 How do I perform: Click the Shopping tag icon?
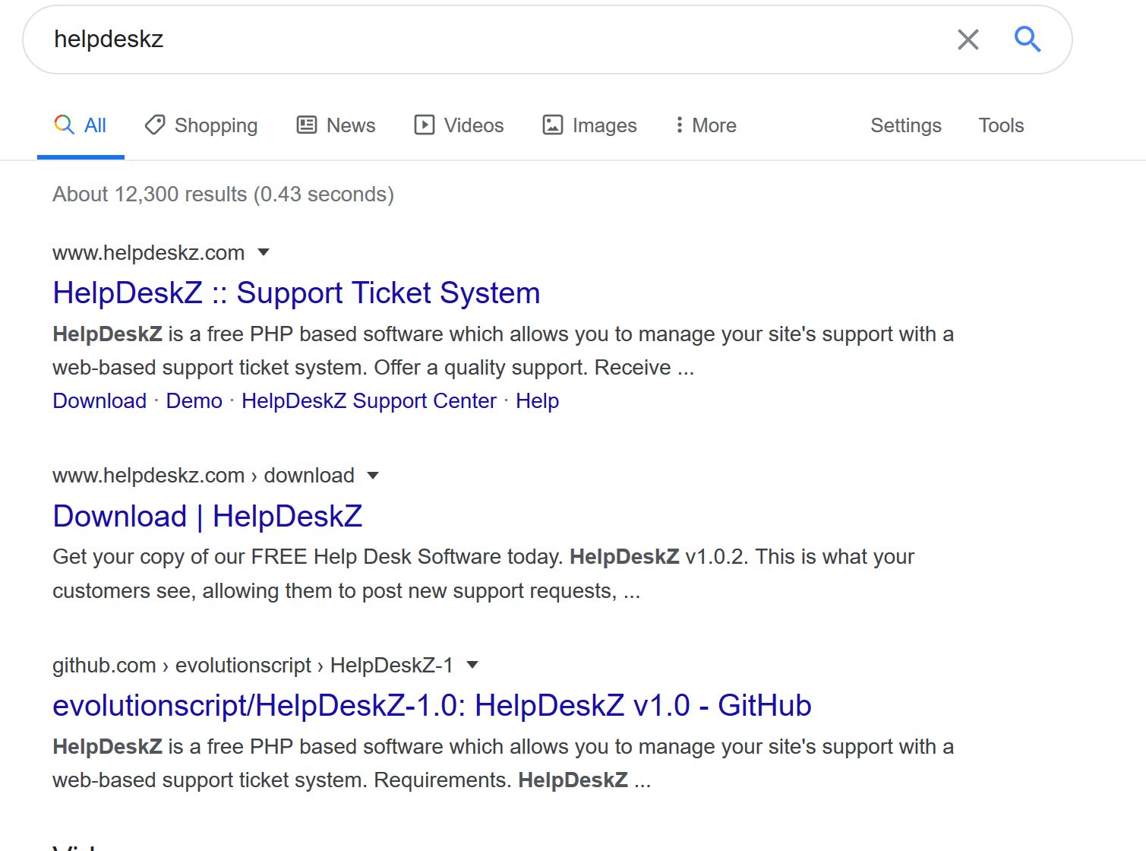(155, 125)
